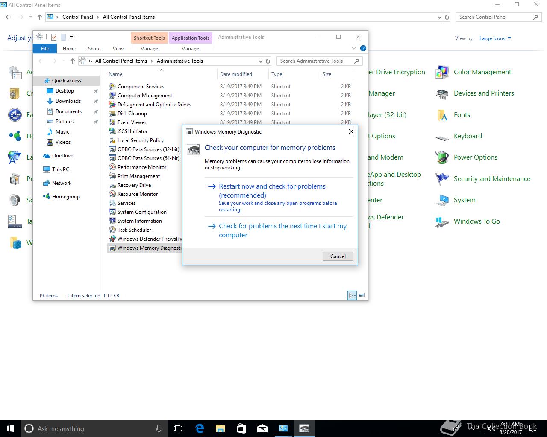547x437 pixels.
Task: Click the Windows Start button
Action: (10, 428)
